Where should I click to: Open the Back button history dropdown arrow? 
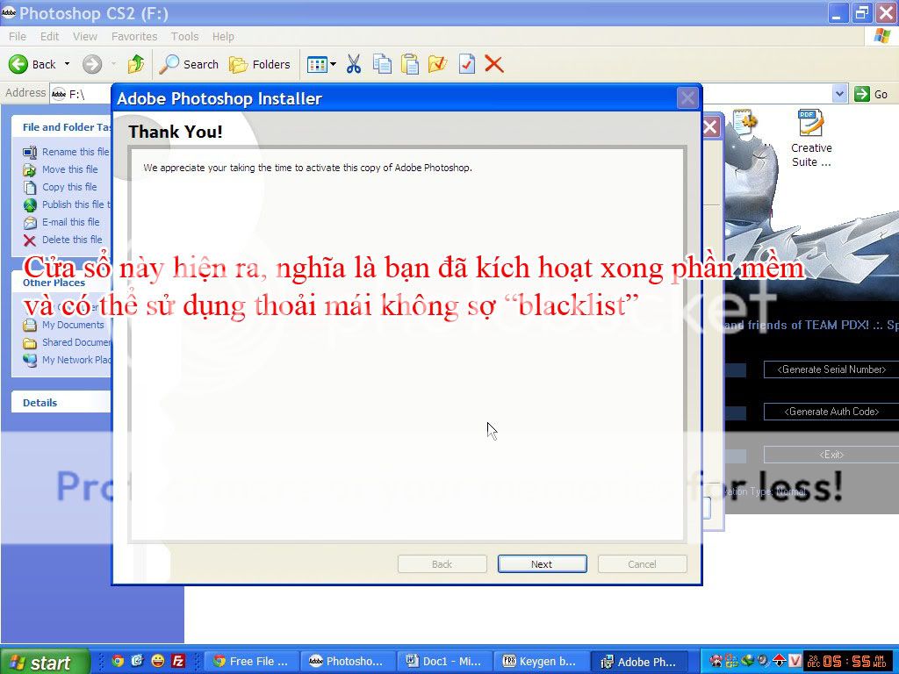click(67, 63)
